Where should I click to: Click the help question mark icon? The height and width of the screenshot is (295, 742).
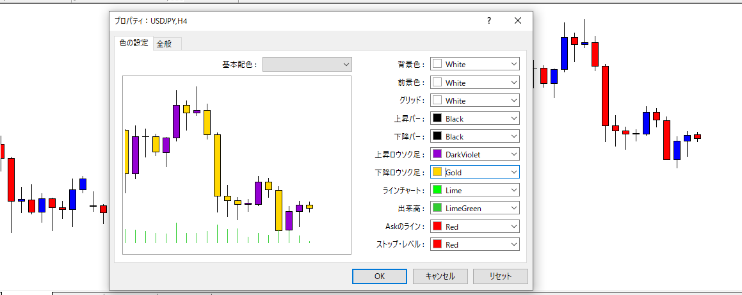pos(488,20)
